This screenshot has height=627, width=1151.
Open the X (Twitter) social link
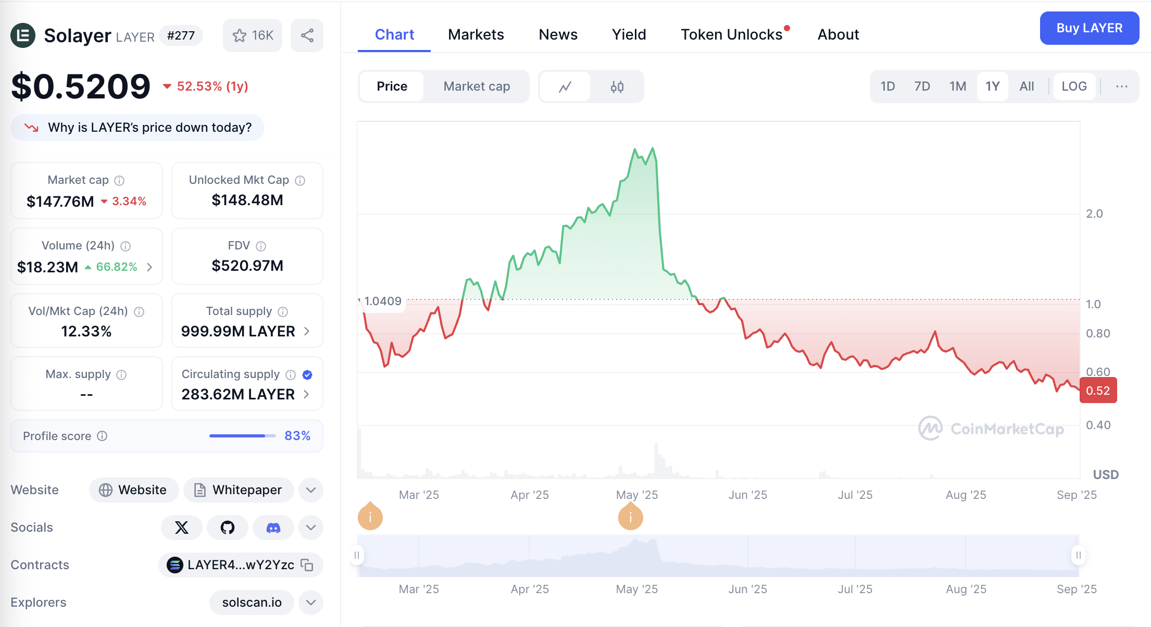click(182, 528)
